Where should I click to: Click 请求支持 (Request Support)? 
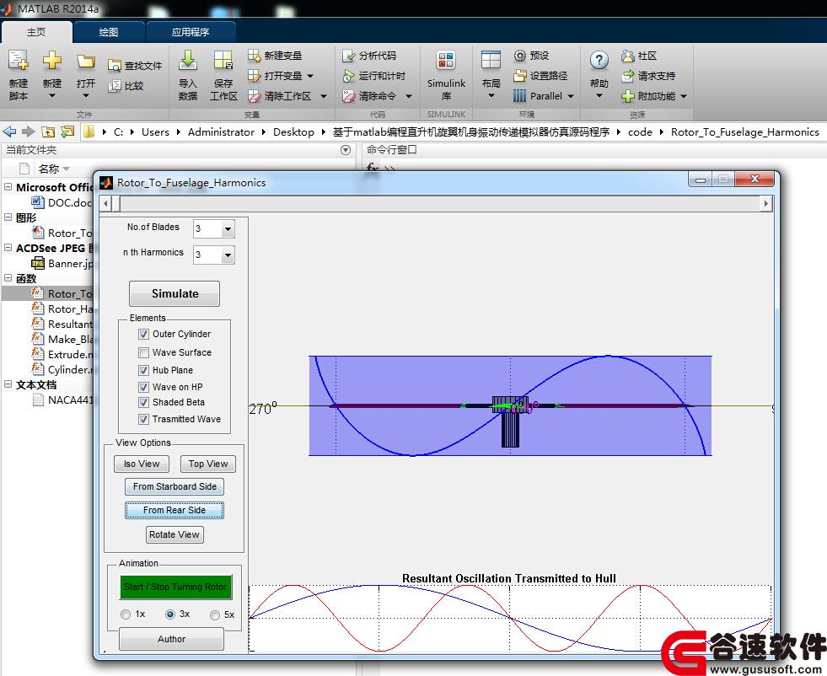648,76
